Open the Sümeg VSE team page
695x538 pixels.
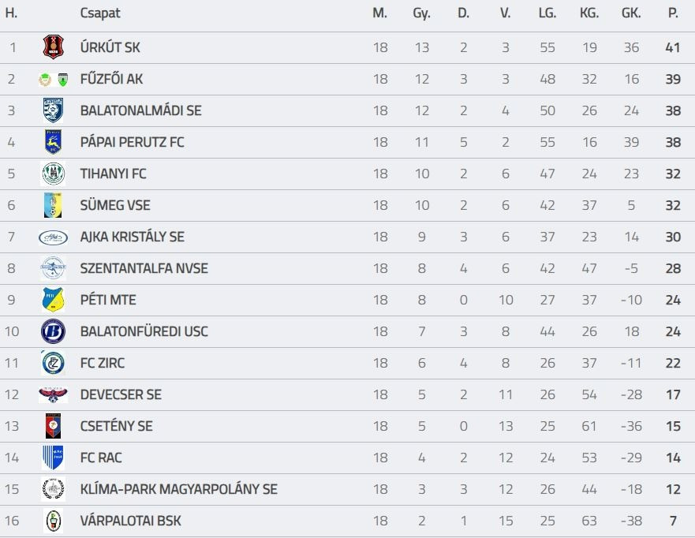pos(115,205)
